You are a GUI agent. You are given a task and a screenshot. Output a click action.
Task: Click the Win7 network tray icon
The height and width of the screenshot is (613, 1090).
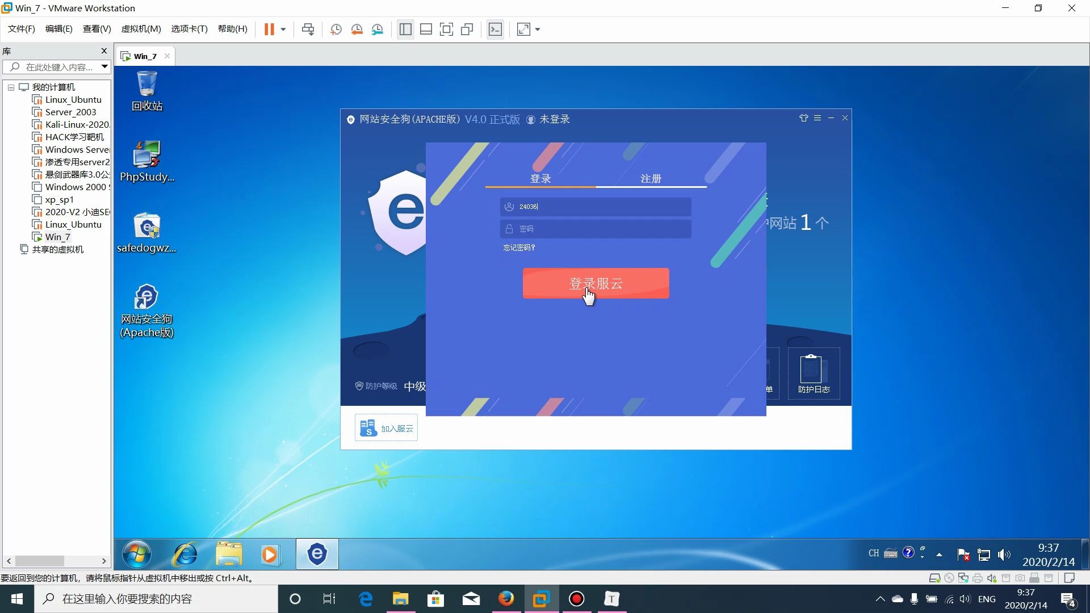984,555
